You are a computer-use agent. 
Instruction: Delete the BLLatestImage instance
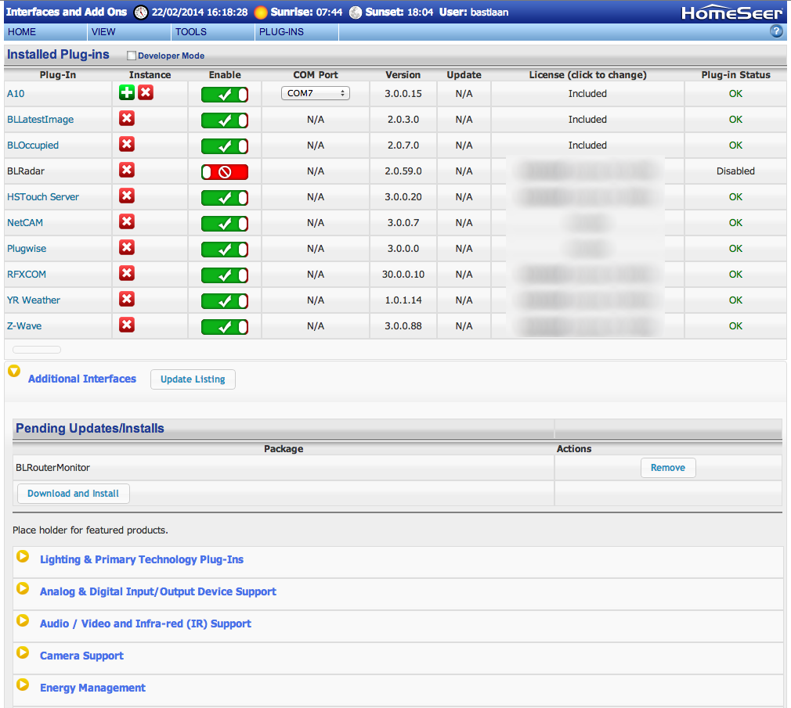[127, 118]
